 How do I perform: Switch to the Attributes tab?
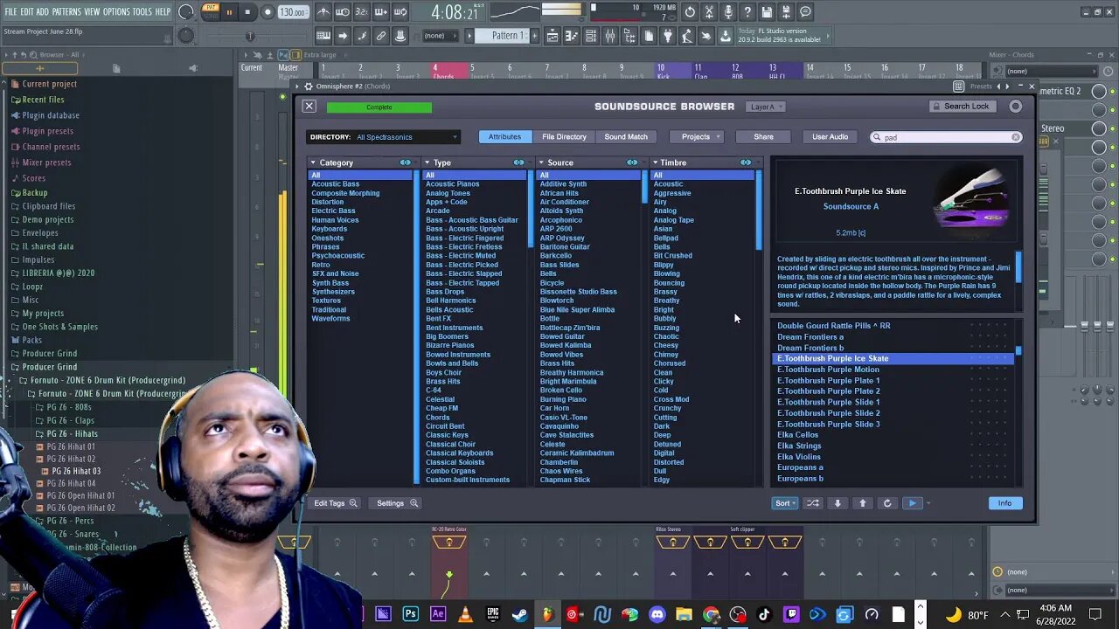[504, 137]
